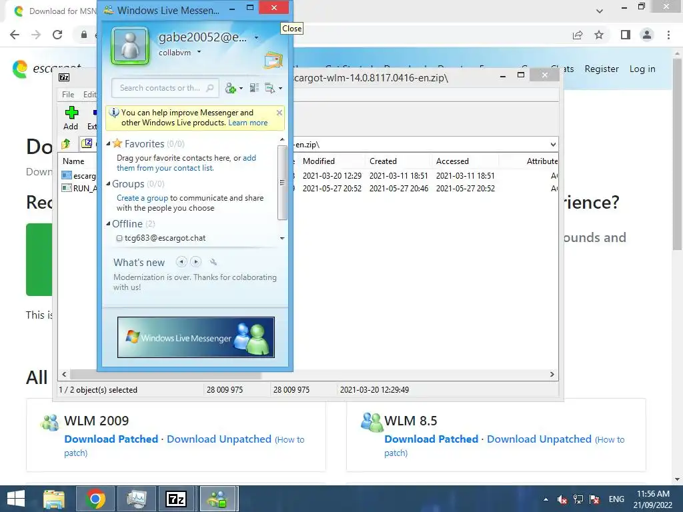The image size is (683, 512).
Task: Open Chrome profile avatar
Action: [647, 35]
